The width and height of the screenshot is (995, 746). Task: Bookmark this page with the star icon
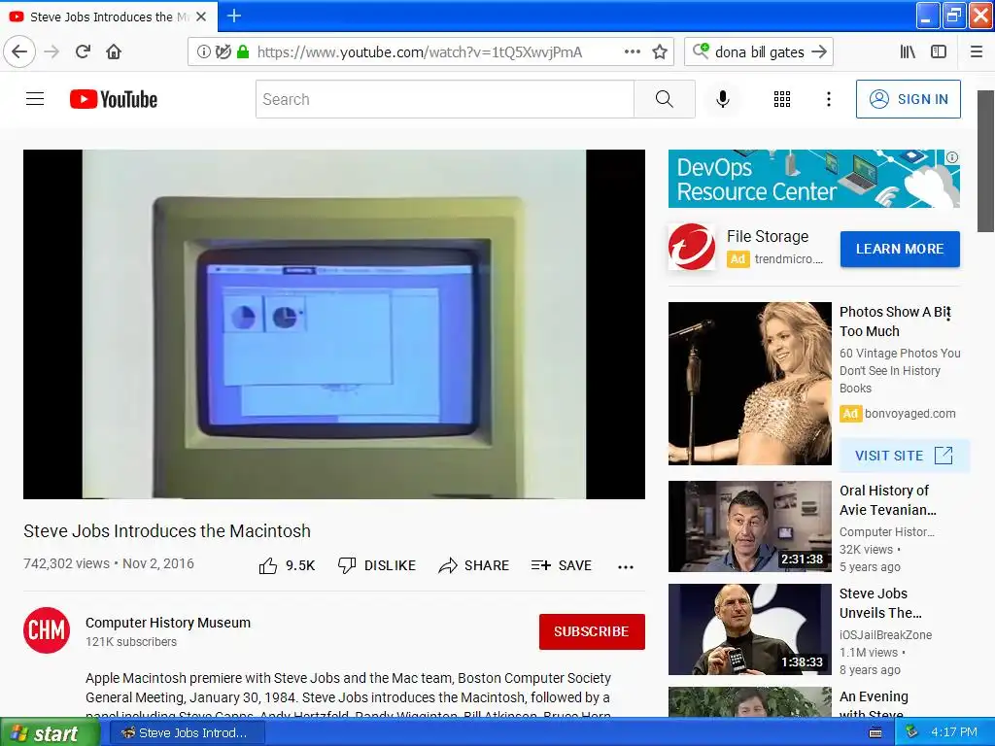[660, 52]
